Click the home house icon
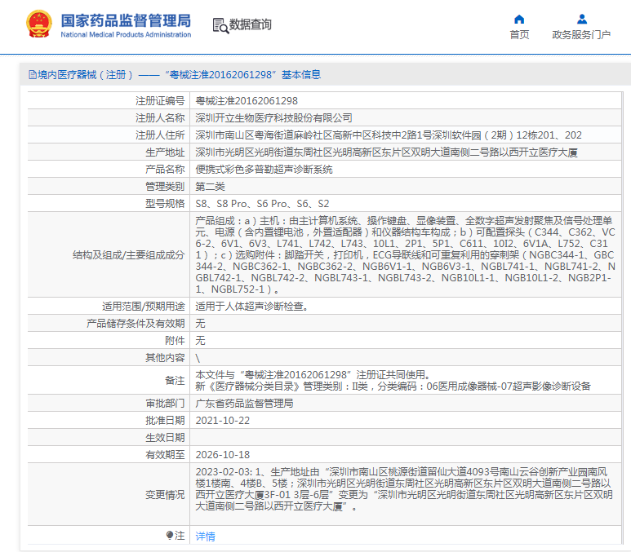The width and height of the screenshot is (631, 552). 519,20
